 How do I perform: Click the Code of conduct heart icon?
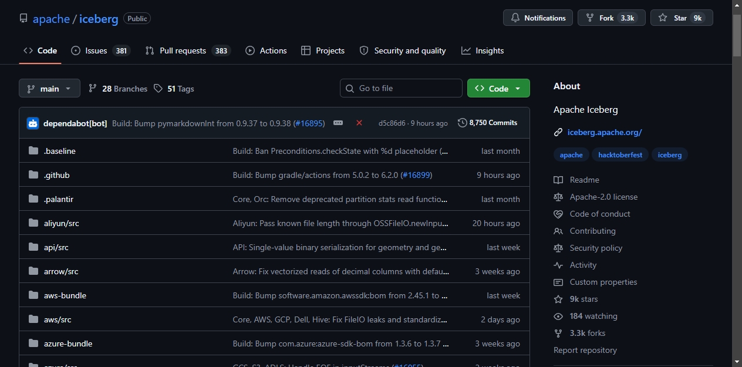pyautogui.click(x=558, y=214)
